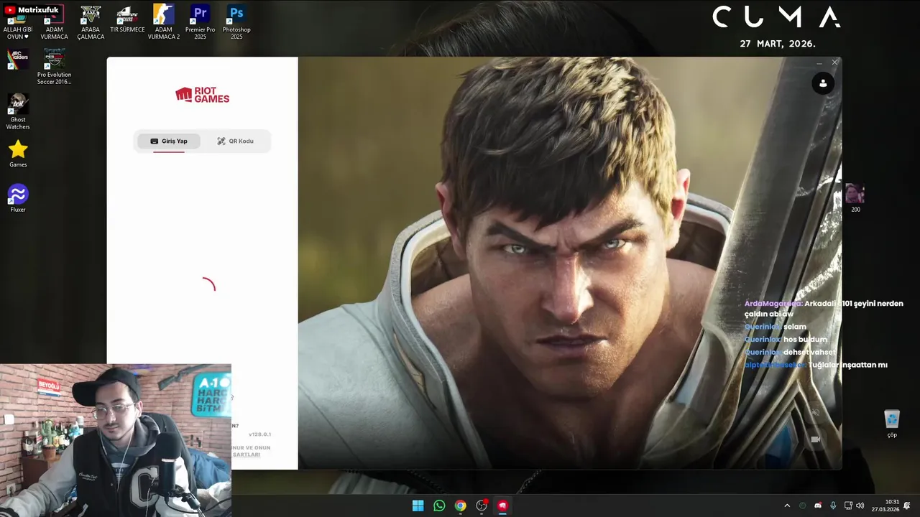Image resolution: width=920 pixels, height=517 pixels.
Task: Open the Games star folder icon
Action: pos(18,154)
